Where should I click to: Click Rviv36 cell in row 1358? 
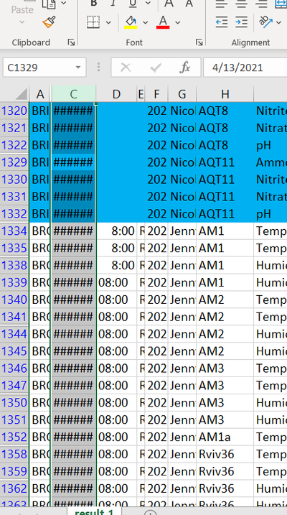[x=225, y=454]
